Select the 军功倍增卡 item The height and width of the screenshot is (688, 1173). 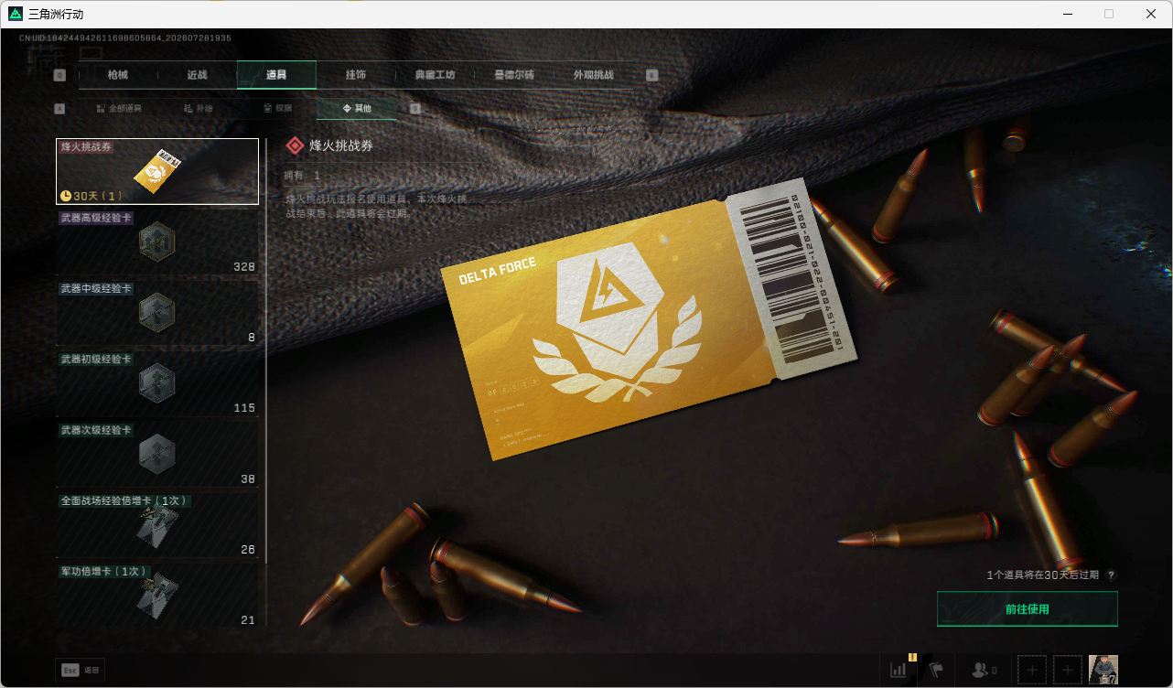pos(157,596)
